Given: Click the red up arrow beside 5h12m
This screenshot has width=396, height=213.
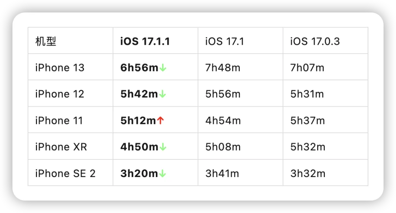Looking at the screenshot, I should pyautogui.click(x=160, y=121).
